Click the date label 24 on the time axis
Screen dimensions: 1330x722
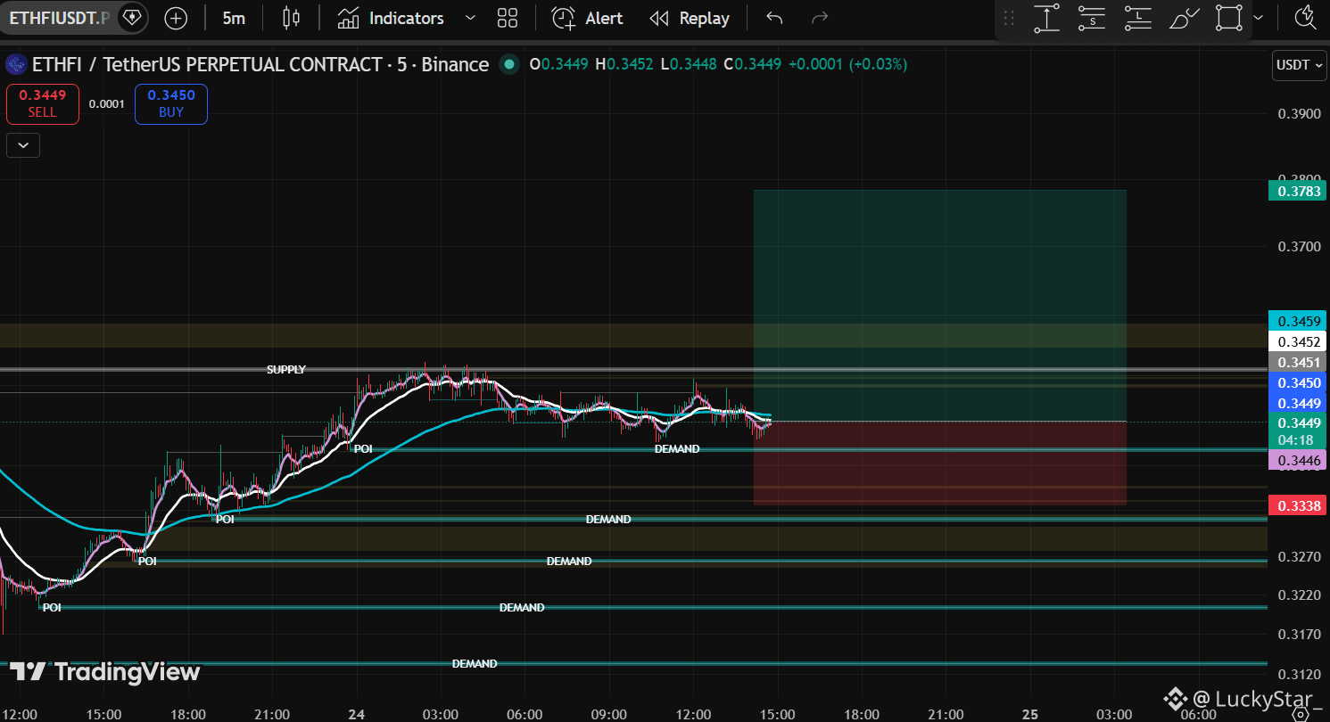click(x=357, y=714)
